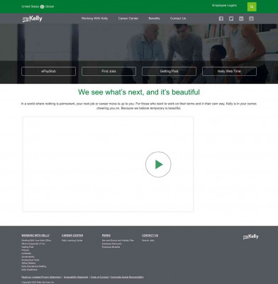This screenshot has height=284, width=278.
Task: Click the myKelly logo in the header
Action: 33,18
